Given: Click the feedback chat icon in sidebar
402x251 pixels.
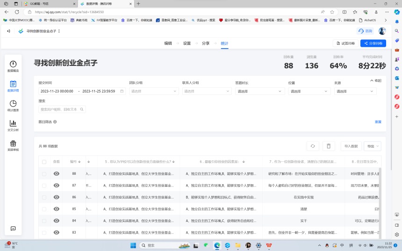Looking at the screenshot, I should pyautogui.click(x=13, y=229).
